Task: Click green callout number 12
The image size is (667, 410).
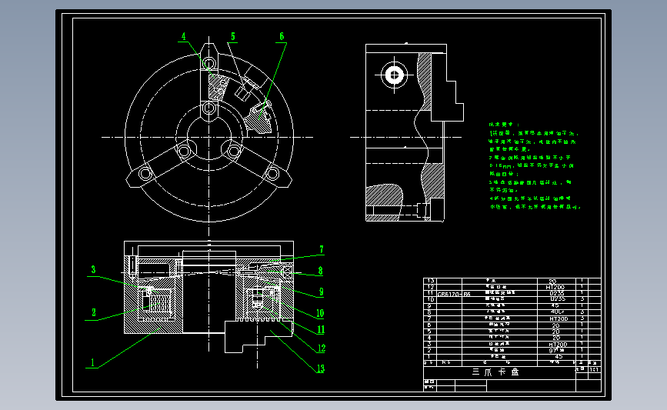Action: pos(322,348)
